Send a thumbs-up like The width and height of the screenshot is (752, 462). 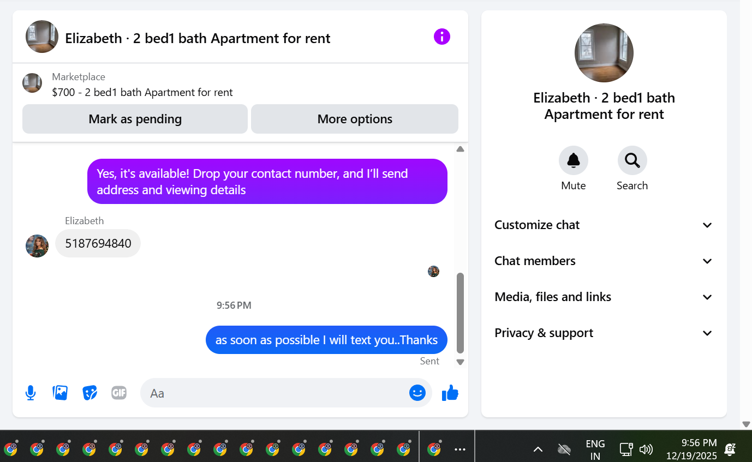click(450, 393)
